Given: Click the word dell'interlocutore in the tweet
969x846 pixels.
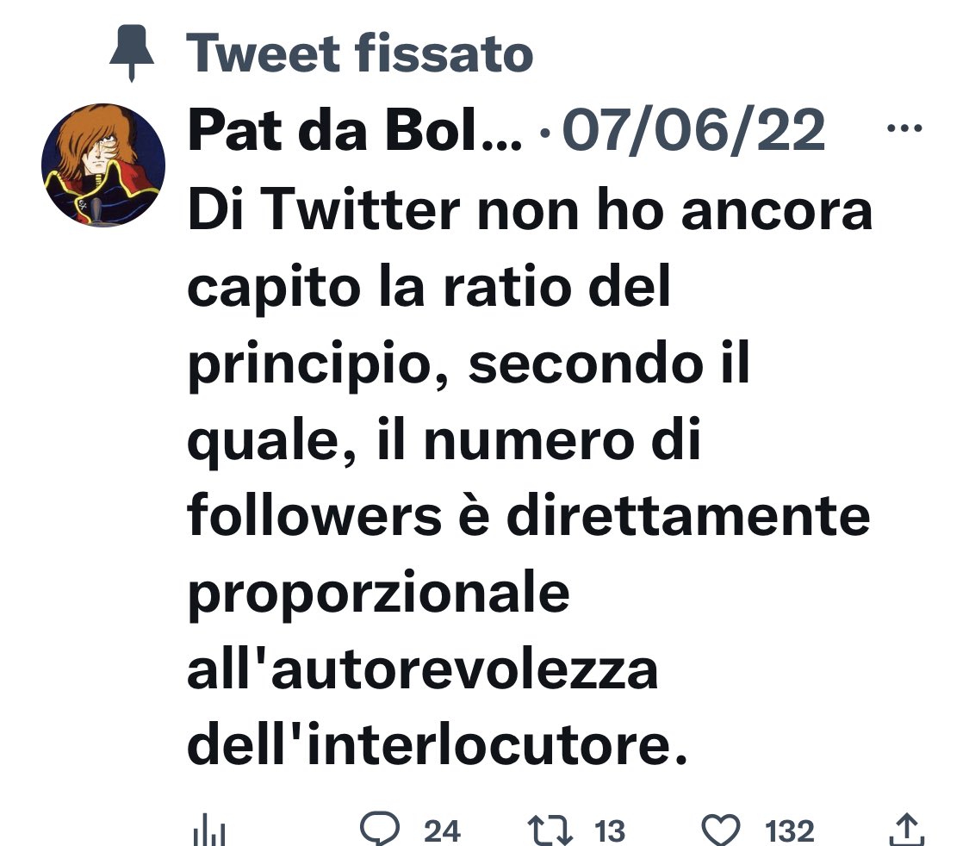Looking at the screenshot, I should [x=438, y=744].
